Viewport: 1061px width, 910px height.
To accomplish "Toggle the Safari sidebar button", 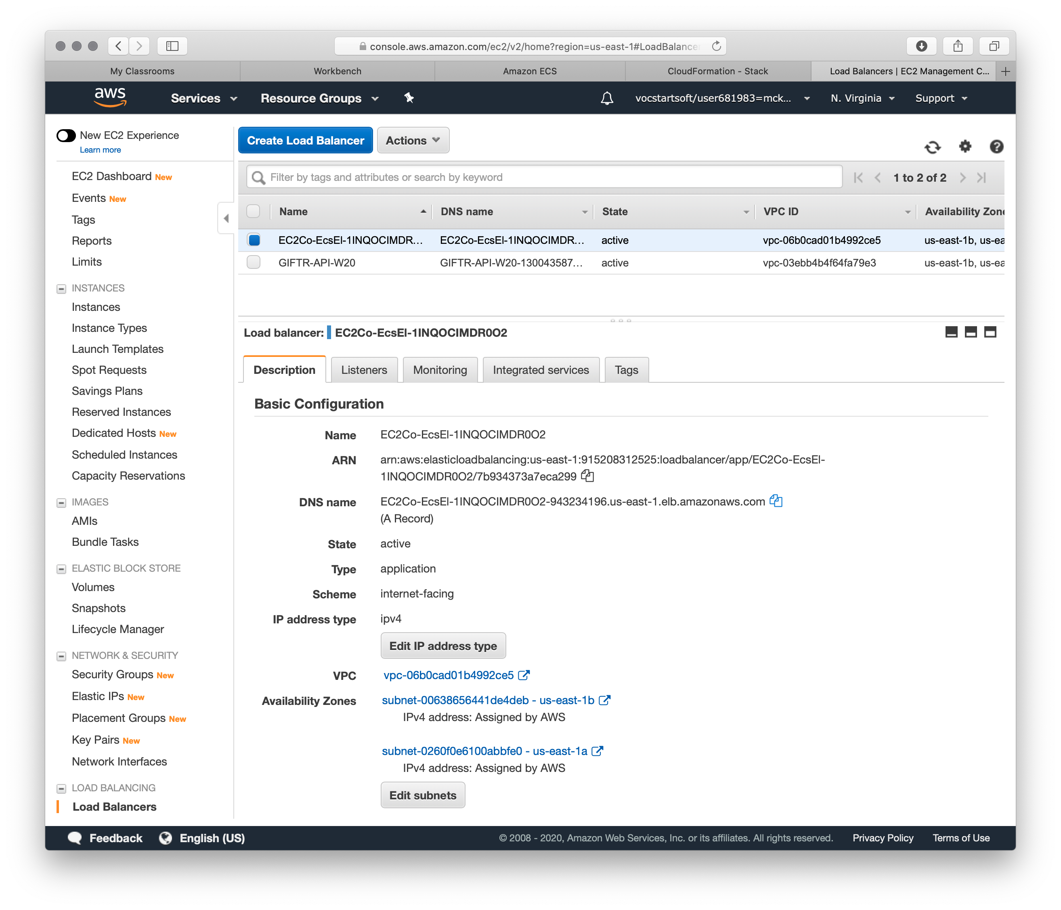I will pyautogui.click(x=172, y=46).
